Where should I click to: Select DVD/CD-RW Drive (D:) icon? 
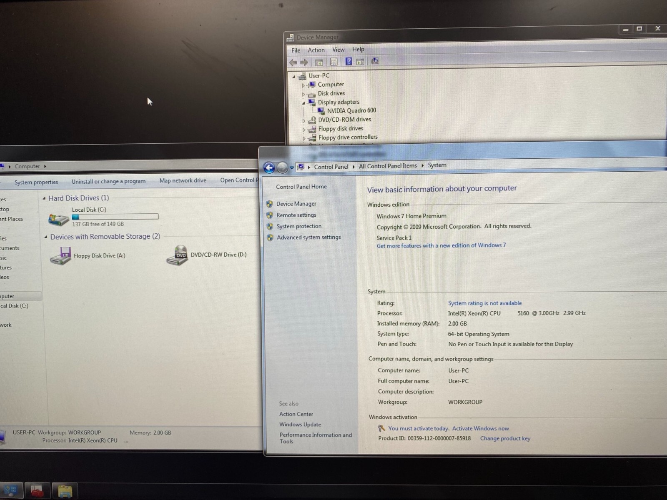177,255
